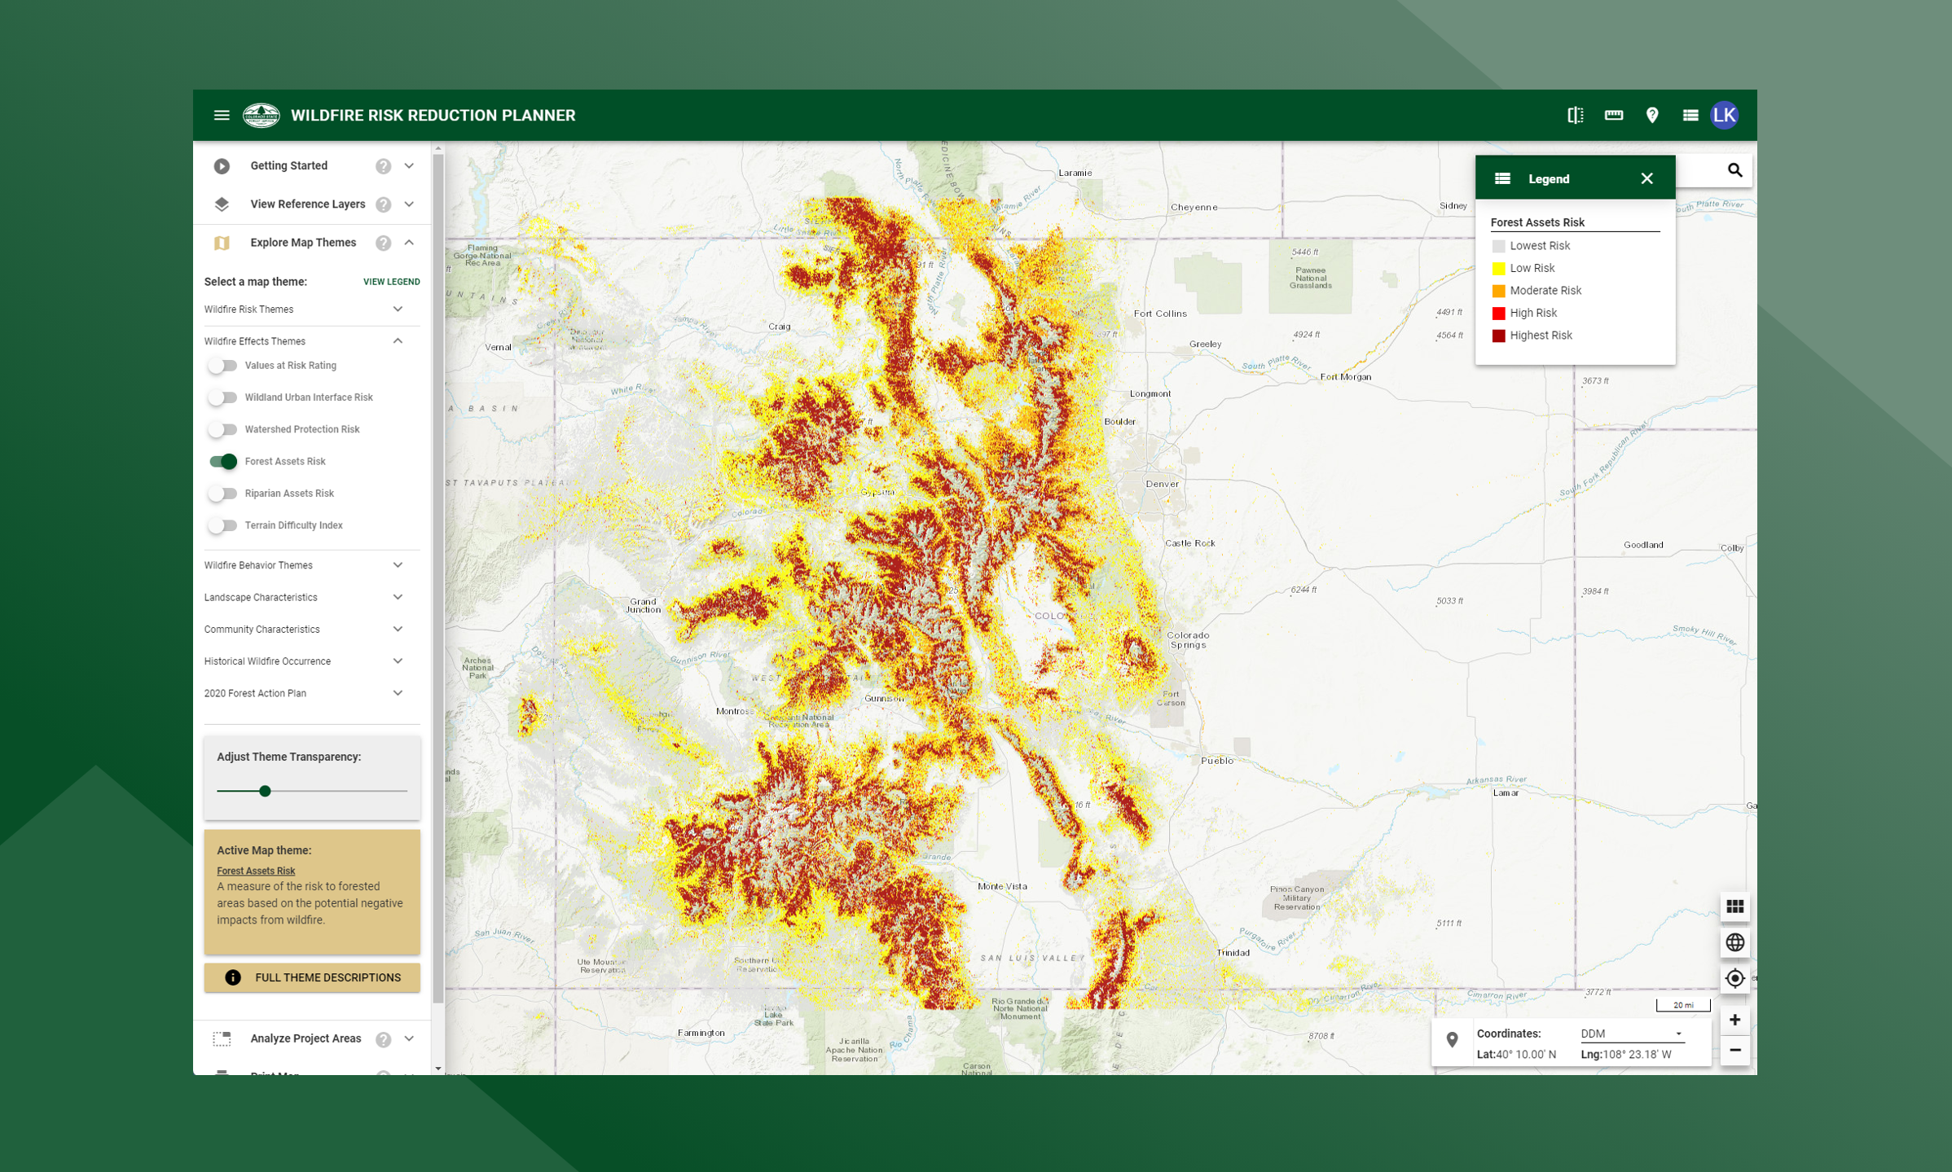Click the map search magnifier icon
This screenshot has height=1172, width=1952.
(1734, 170)
